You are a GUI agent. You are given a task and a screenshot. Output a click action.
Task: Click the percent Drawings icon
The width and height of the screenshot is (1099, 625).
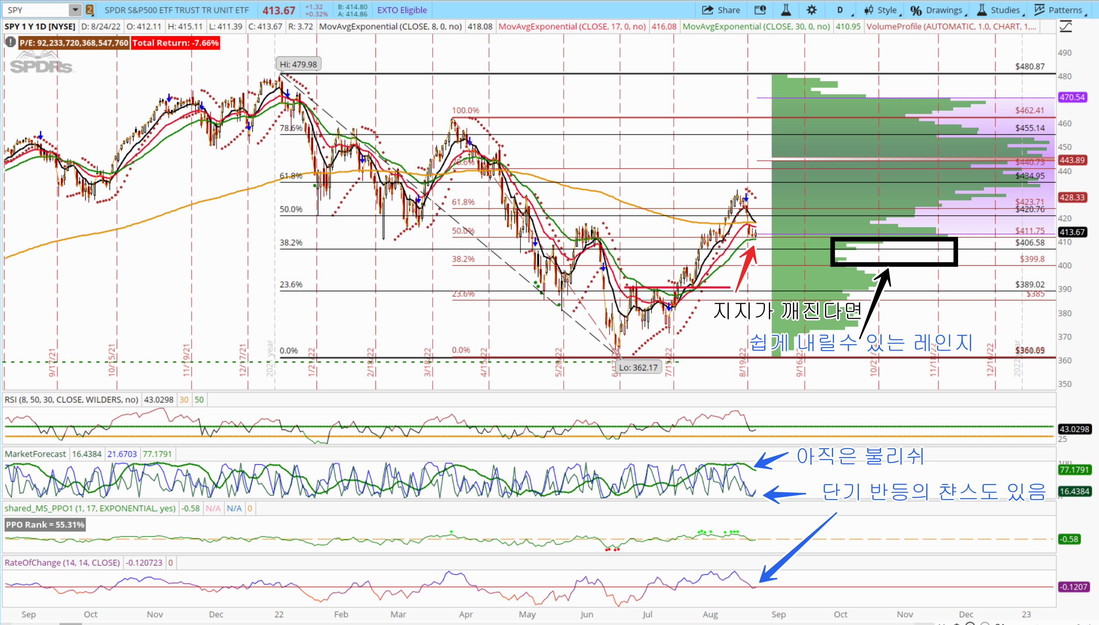(x=916, y=10)
